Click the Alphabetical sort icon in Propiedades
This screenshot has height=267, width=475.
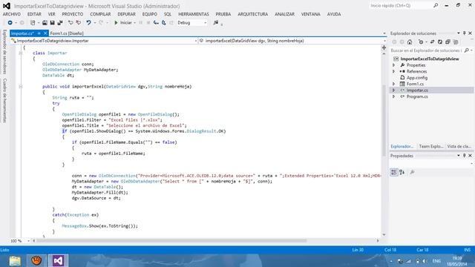pos(402,172)
